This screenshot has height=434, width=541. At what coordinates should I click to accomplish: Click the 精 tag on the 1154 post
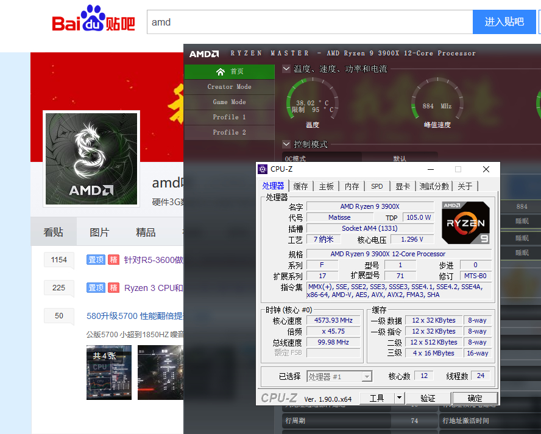tap(113, 259)
